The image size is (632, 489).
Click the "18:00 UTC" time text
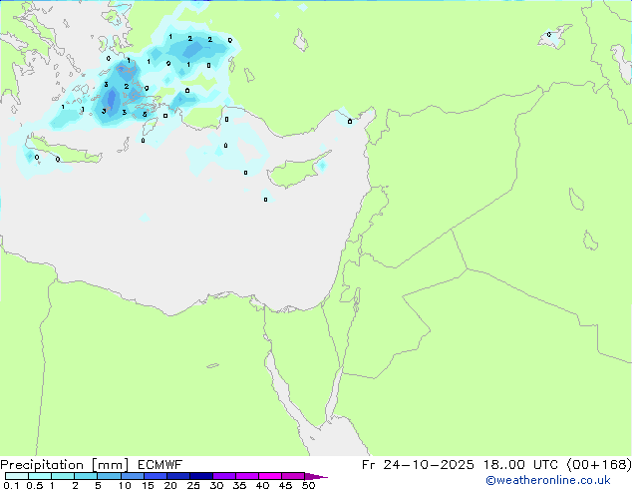(x=520, y=465)
